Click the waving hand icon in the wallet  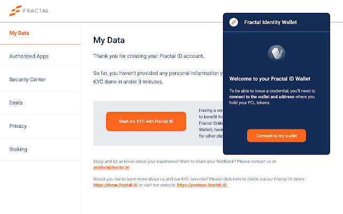click(276, 53)
